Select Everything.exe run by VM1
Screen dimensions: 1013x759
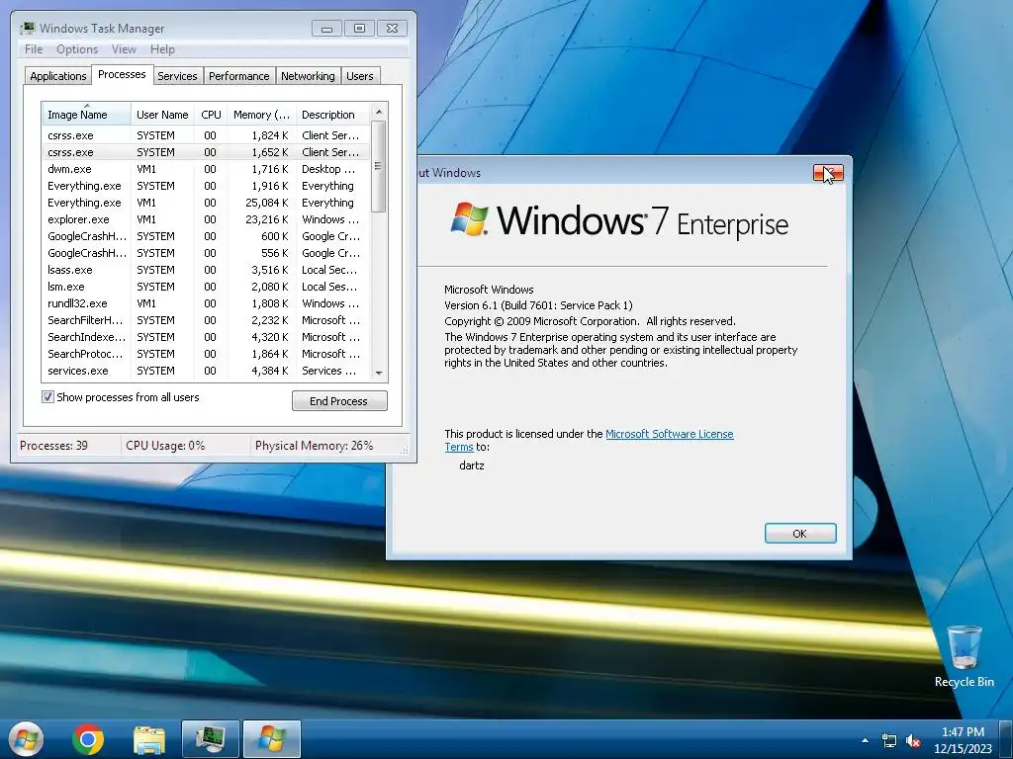(206, 203)
